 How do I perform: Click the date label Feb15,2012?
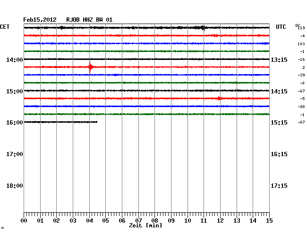point(40,20)
